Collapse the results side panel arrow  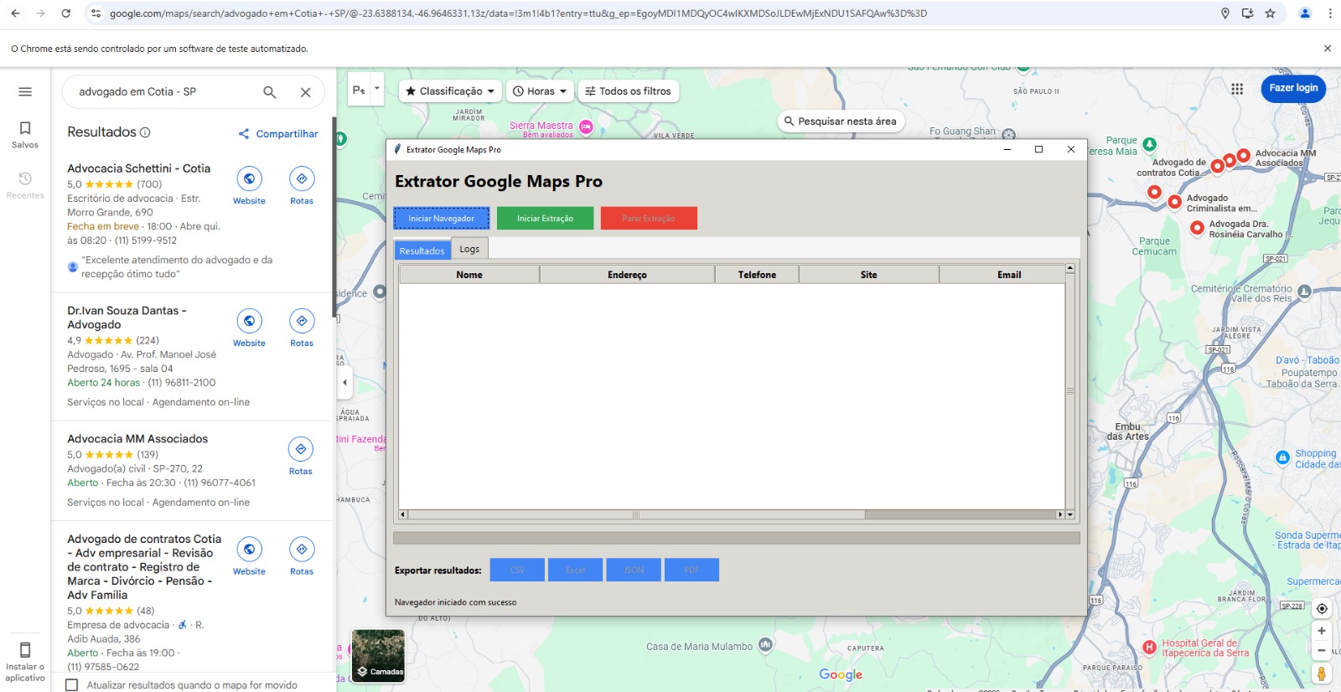pyautogui.click(x=344, y=383)
